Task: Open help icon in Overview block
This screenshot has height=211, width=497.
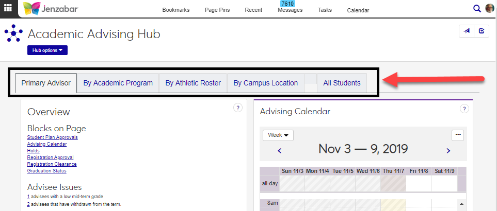Action: 237,108
